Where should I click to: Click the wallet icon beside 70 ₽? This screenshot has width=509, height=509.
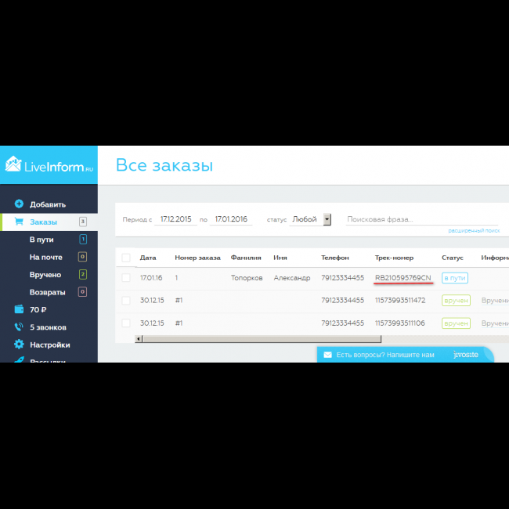pos(19,309)
